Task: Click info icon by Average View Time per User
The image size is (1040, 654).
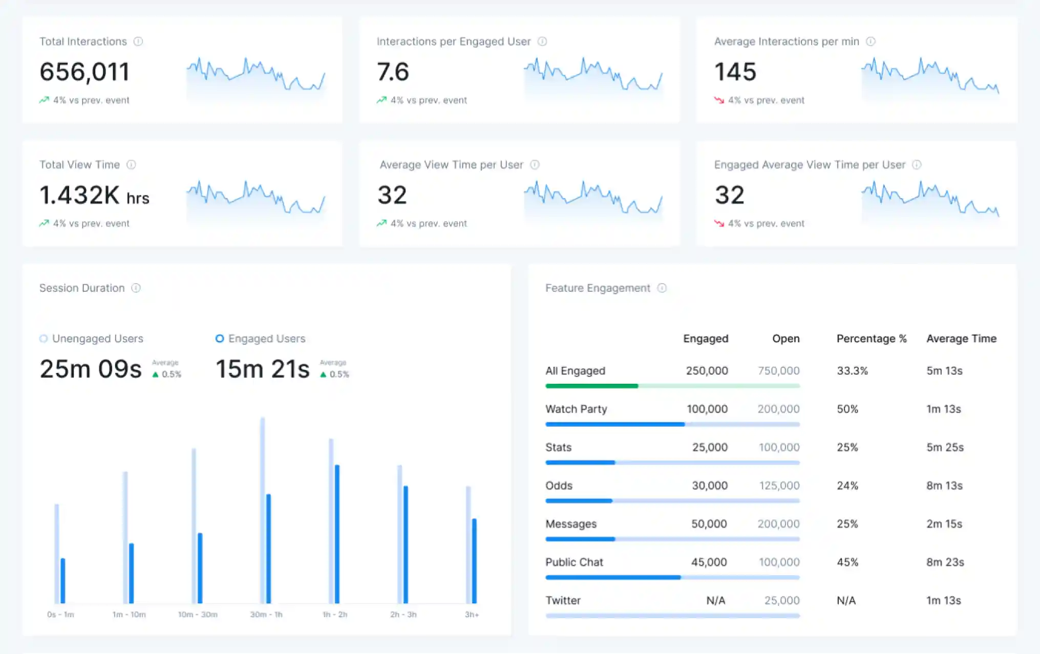Action: click(x=535, y=165)
